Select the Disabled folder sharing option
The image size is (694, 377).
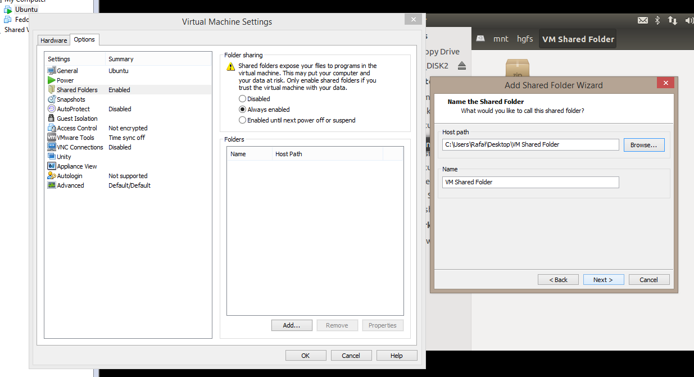(242, 99)
